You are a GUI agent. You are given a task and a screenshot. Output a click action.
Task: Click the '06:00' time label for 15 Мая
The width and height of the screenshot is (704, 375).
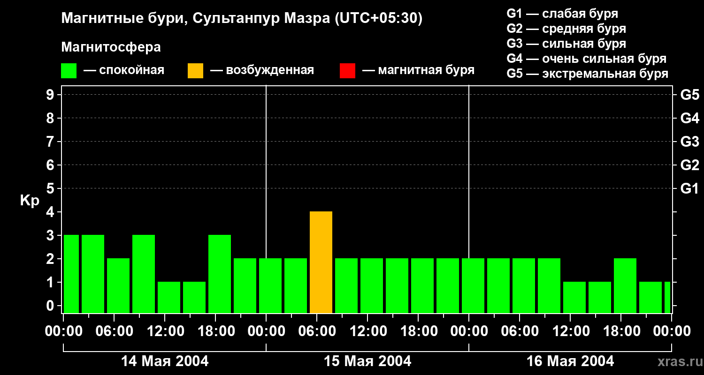click(x=317, y=331)
